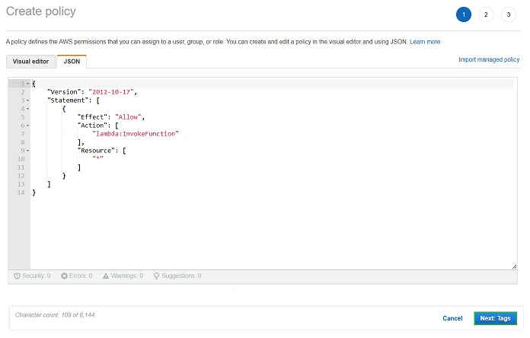This screenshot has height=338, width=530.
Task: Select step 2 circle indicator
Action: point(487,14)
